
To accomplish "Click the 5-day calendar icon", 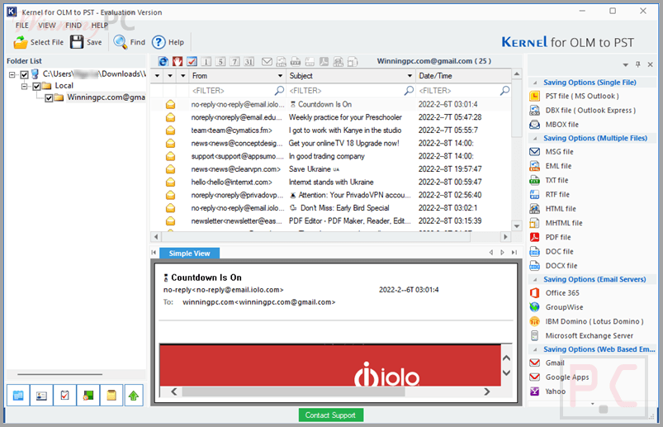I will pyautogui.click(x=220, y=62).
